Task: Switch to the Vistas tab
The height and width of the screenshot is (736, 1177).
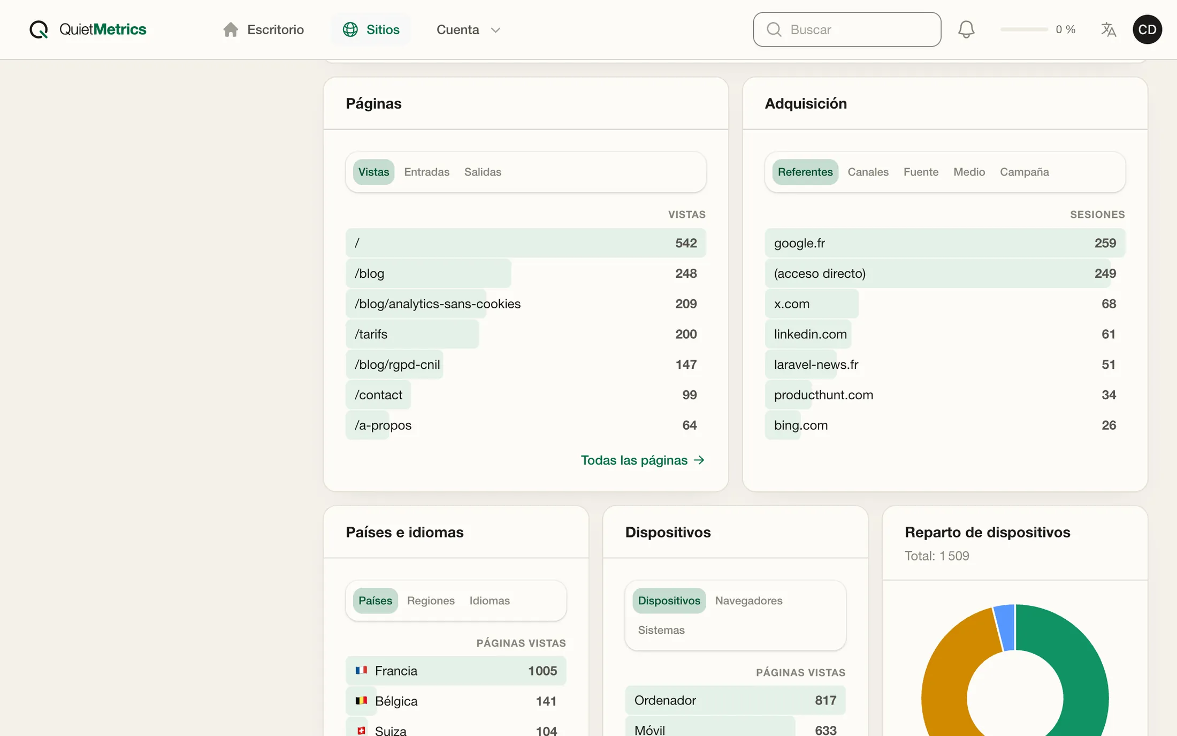Action: (x=373, y=172)
